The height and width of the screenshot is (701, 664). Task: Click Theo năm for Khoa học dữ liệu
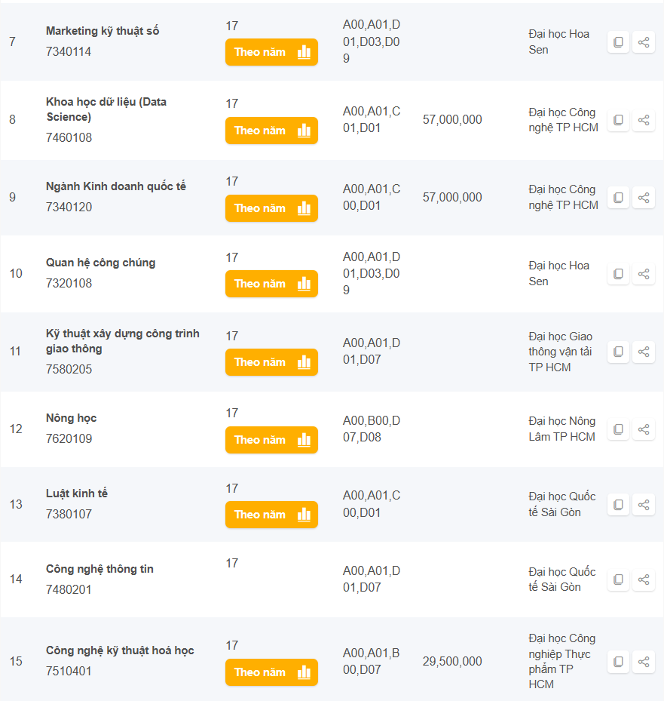[271, 131]
